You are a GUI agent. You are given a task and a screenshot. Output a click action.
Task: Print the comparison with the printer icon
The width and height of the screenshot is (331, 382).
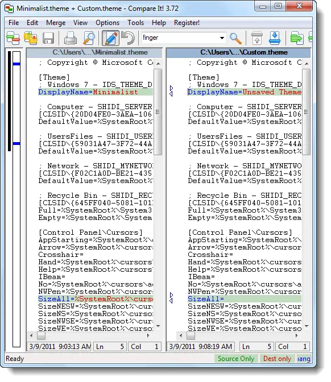tap(71, 38)
